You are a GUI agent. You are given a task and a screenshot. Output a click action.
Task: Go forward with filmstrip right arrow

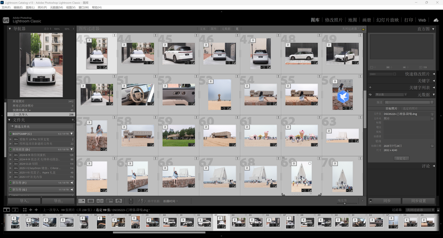click(36, 210)
